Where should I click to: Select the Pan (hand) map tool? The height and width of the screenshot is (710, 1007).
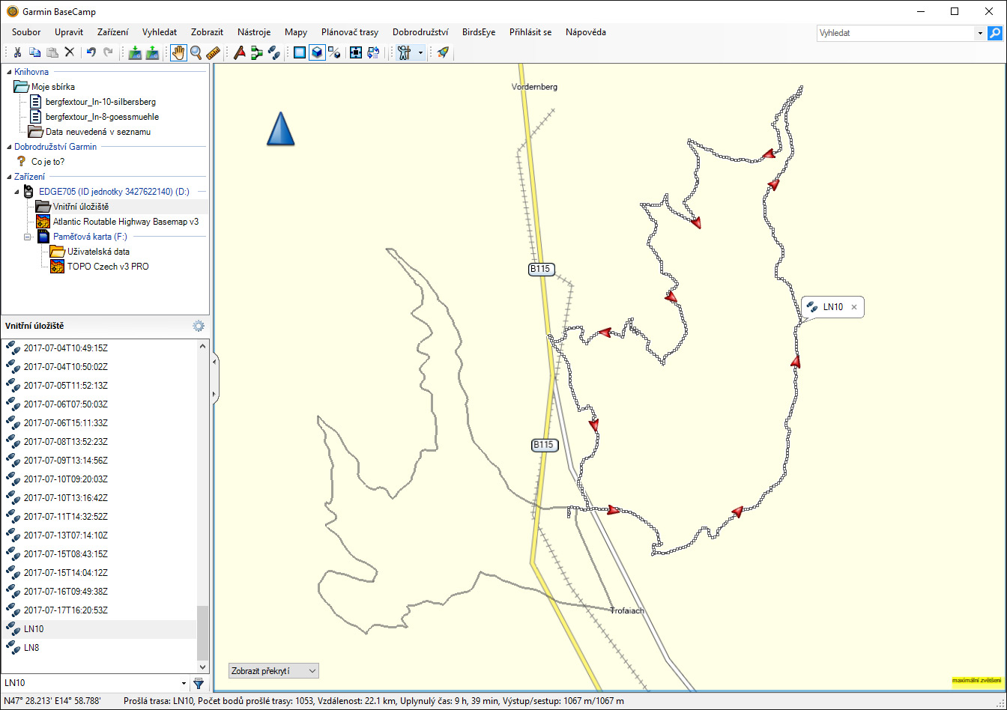click(x=178, y=52)
